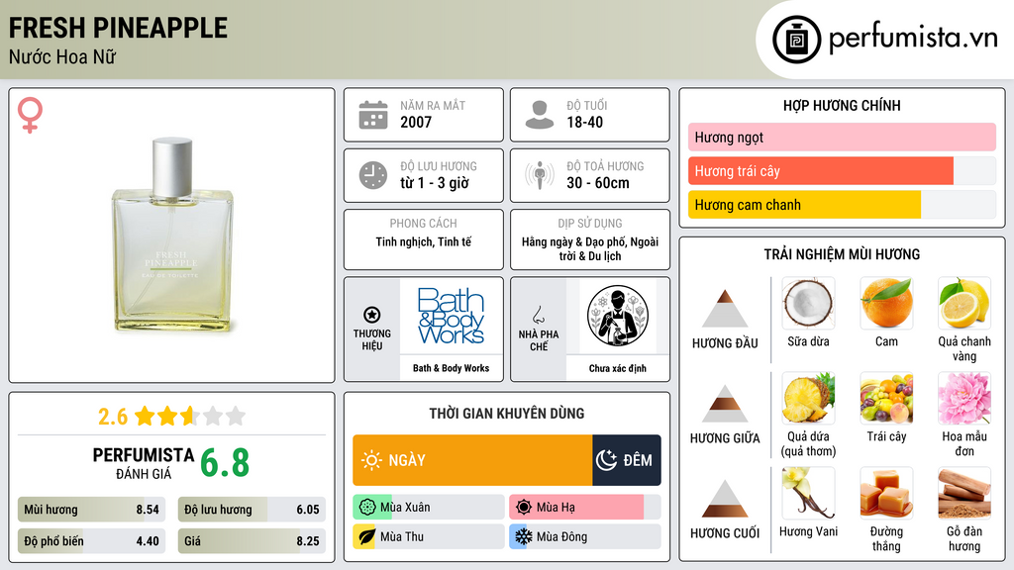Click the Đường thắng caramel image
Viewport: 1014px width, 570px height.
click(x=886, y=494)
